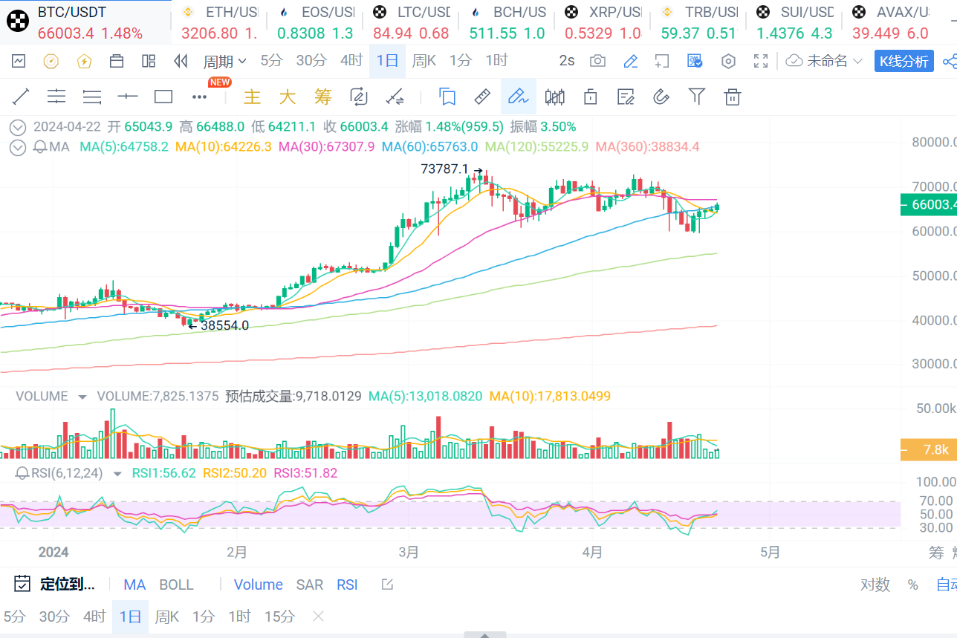Click the funnel filter icon
Viewport: 957px width, 638px height.
pyautogui.click(x=696, y=97)
